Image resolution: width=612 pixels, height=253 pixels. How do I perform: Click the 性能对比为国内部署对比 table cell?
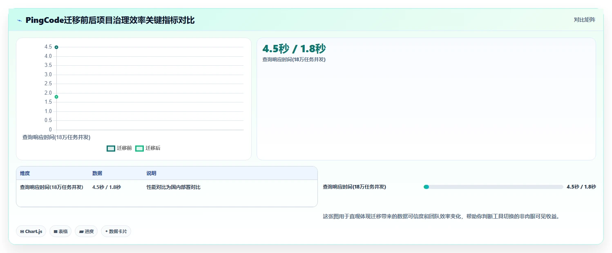174,187
